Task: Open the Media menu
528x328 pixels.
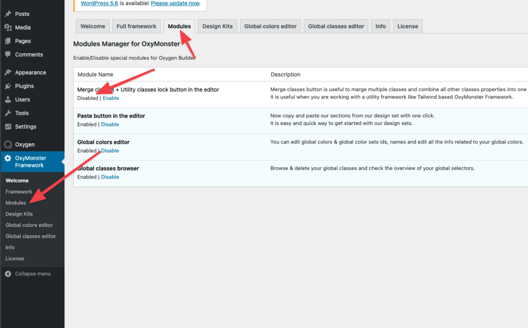Action: 23,27
